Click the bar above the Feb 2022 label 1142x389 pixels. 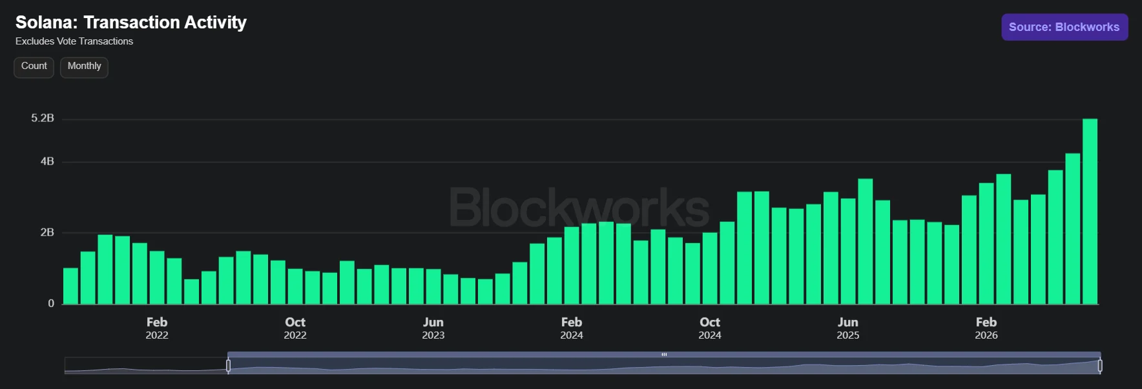pos(157,277)
